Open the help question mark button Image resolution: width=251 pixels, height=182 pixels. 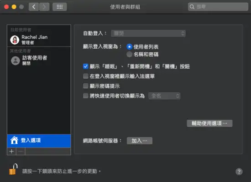point(239,172)
